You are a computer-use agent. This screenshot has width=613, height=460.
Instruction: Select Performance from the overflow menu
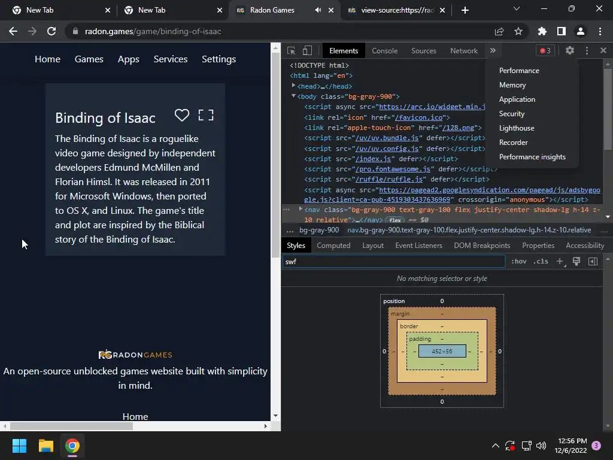(x=519, y=71)
